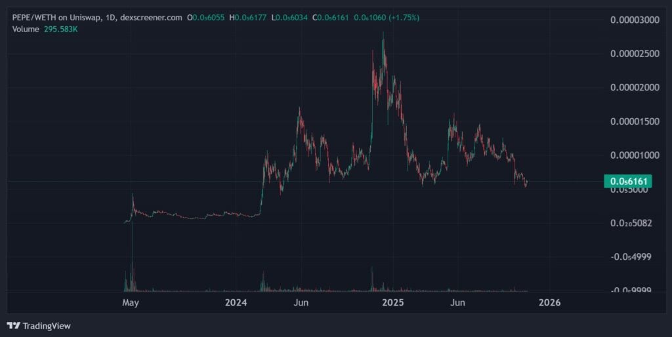
Task: Select the 0.00003000 price axis label
Action: pyautogui.click(x=634, y=20)
